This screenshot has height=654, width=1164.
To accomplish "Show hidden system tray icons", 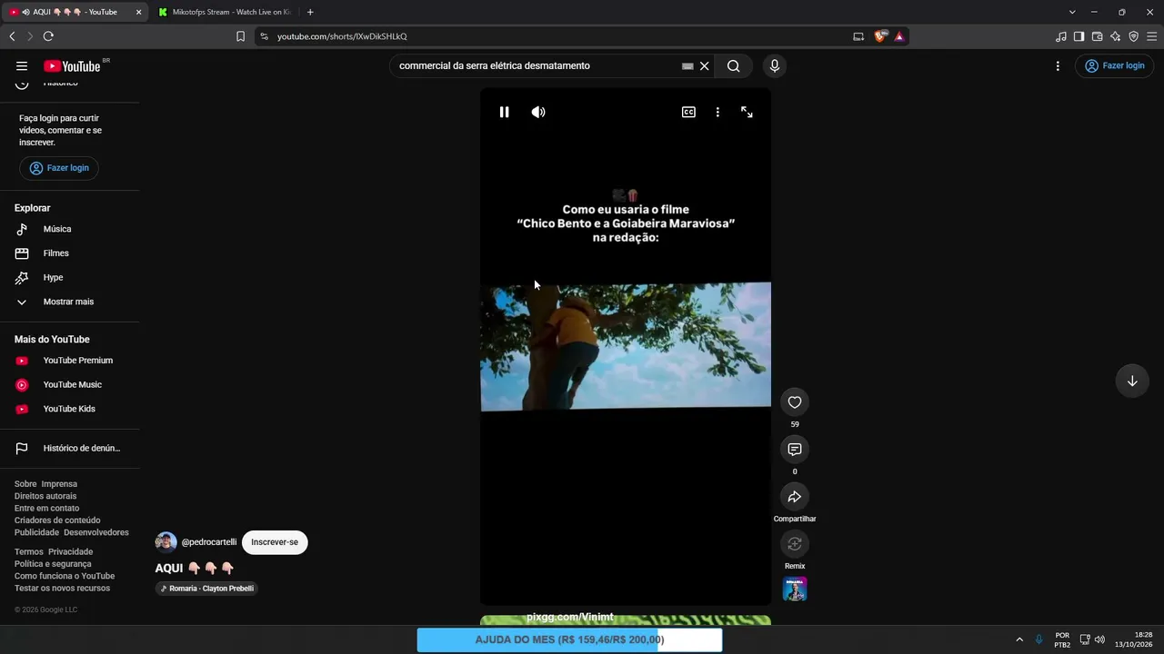I will coord(1019,639).
